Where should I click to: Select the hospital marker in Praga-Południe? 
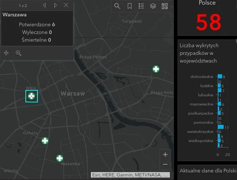click(156, 69)
